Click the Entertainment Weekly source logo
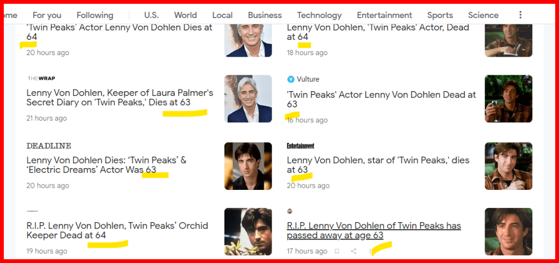The width and height of the screenshot is (559, 263). point(301,146)
